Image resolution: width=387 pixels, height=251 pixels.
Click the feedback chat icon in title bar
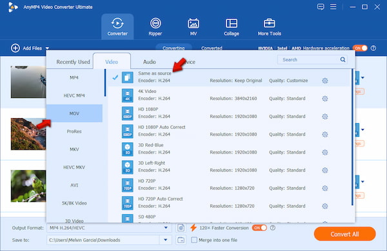click(321, 6)
